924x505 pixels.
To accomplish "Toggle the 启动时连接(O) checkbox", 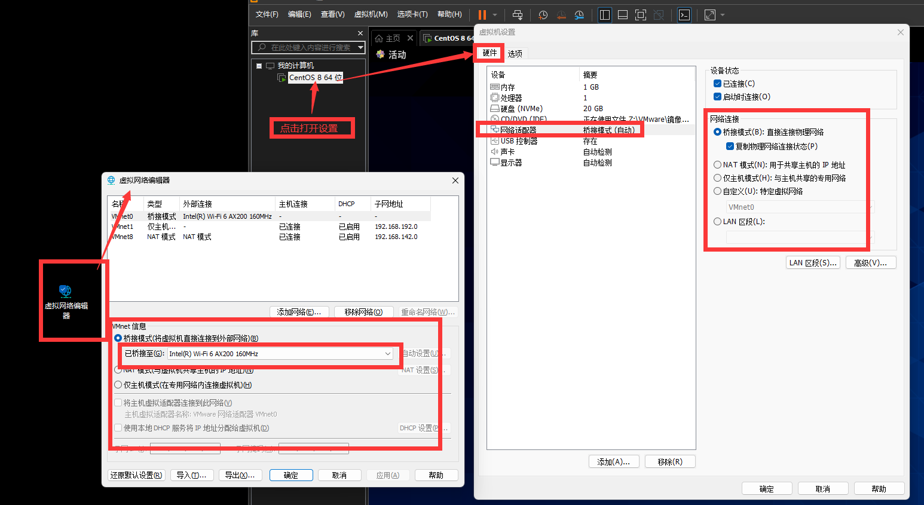I will (x=717, y=97).
